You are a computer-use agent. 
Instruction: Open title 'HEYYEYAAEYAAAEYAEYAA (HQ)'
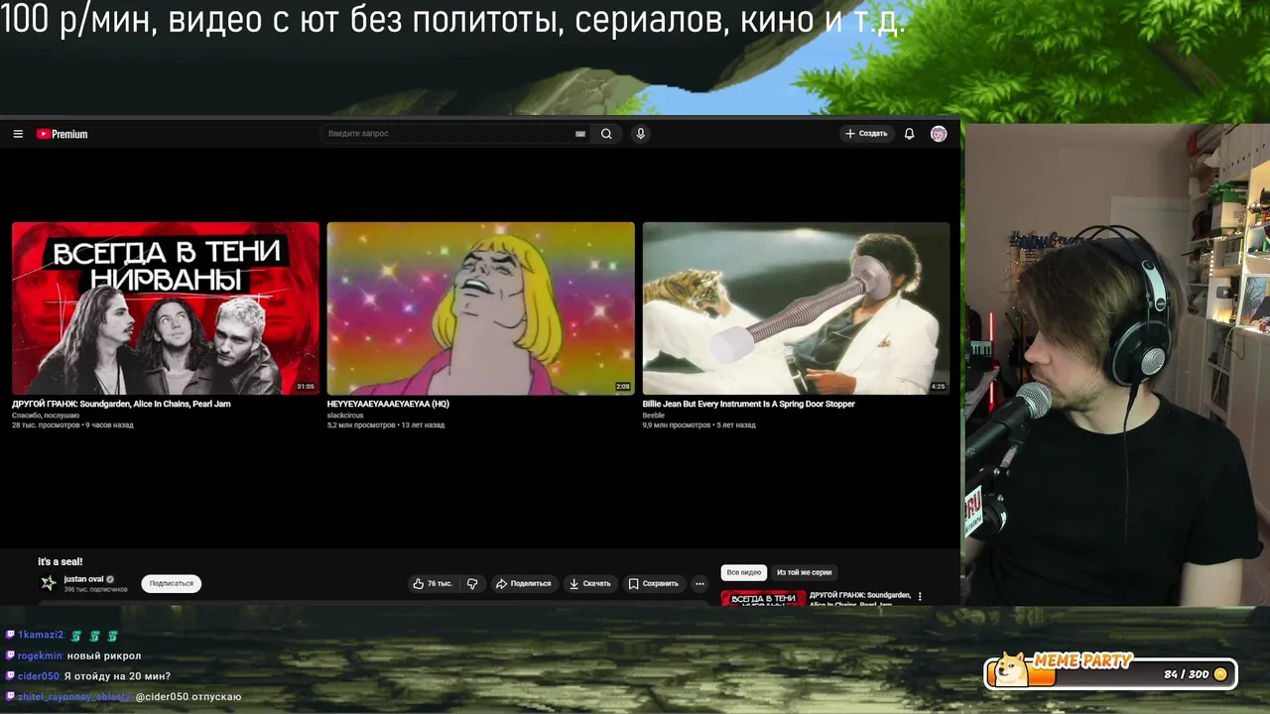pos(388,405)
